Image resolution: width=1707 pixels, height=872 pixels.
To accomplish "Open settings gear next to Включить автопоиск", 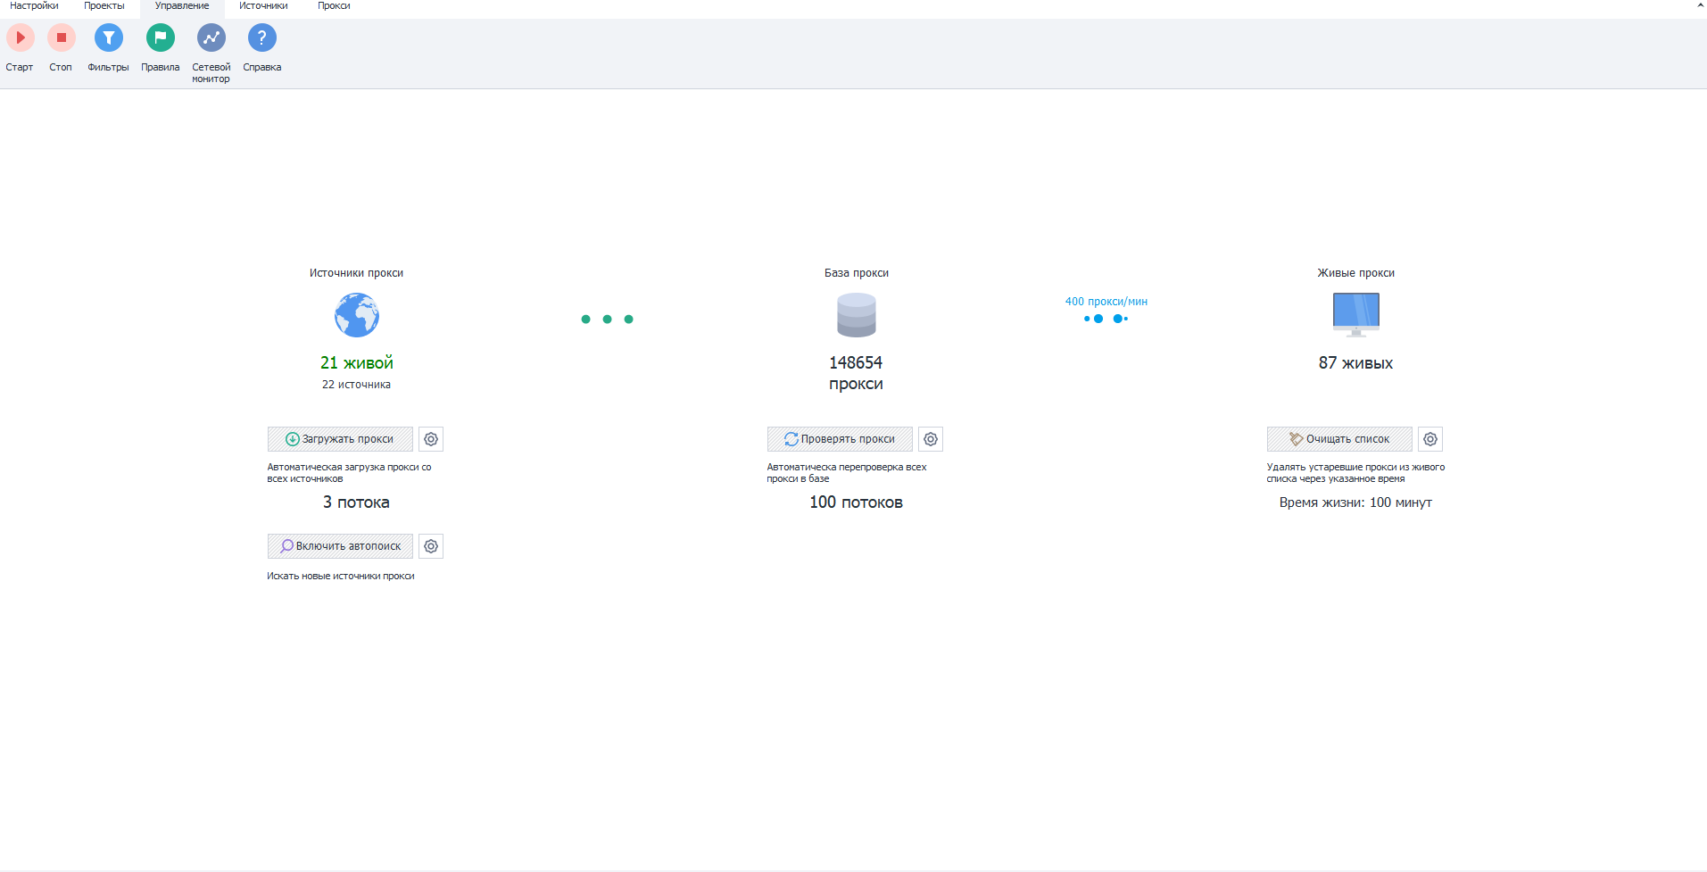I will [431, 546].
